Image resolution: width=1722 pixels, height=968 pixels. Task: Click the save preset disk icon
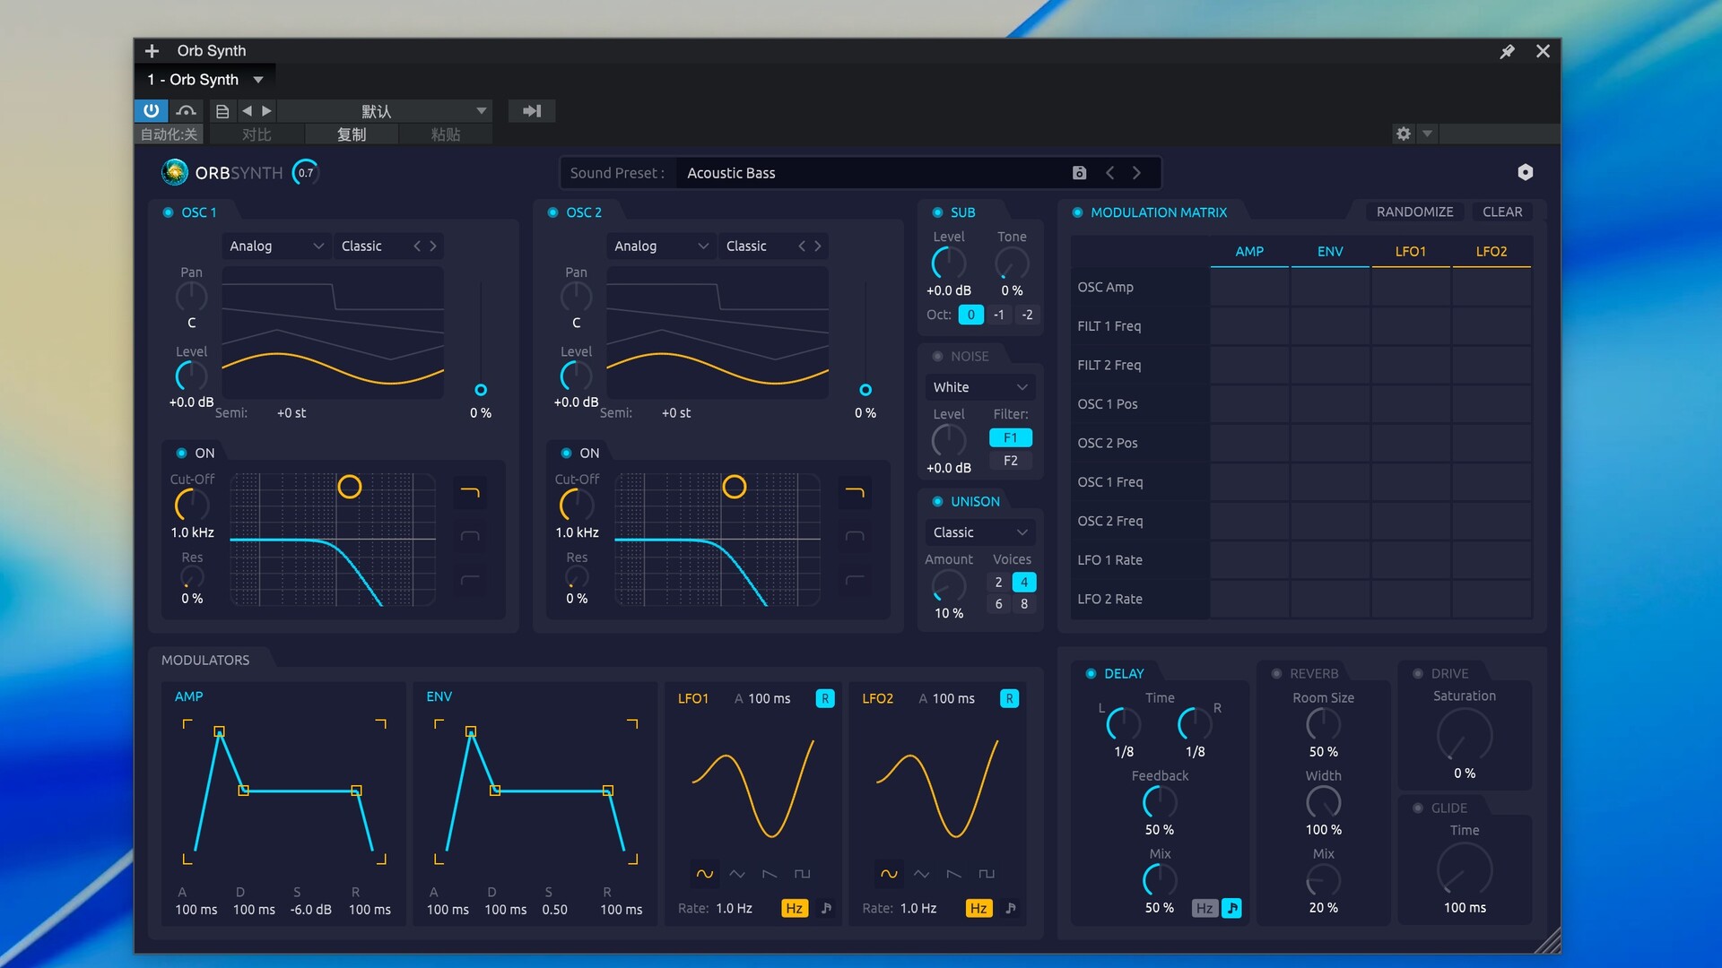tap(1079, 173)
